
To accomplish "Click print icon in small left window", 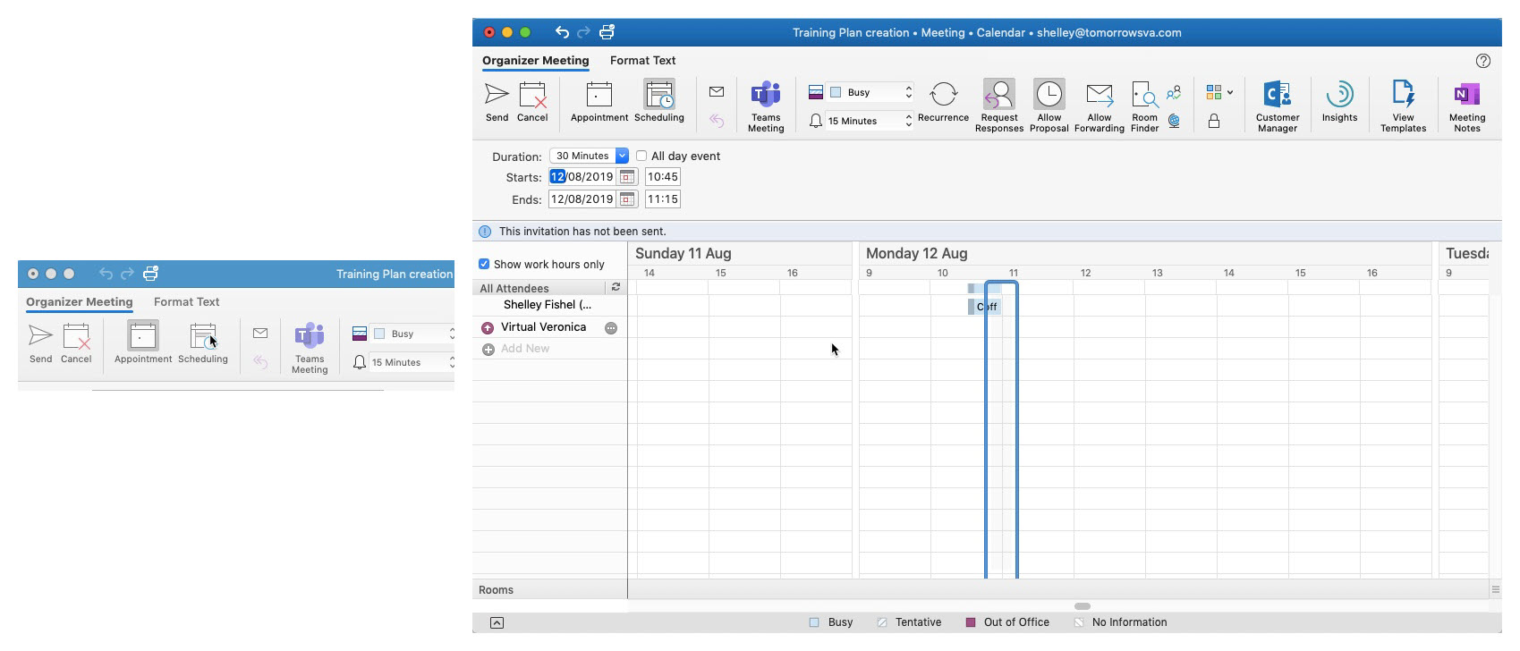I will coord(150,274).
